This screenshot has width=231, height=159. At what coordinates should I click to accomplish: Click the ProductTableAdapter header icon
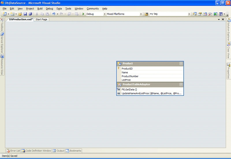click(x=120, y=84)
